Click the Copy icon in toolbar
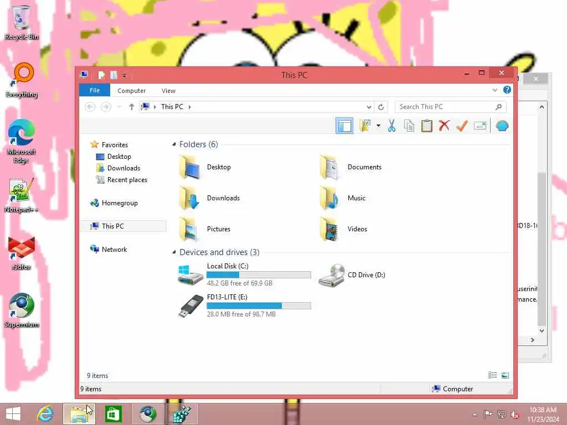 409,126
